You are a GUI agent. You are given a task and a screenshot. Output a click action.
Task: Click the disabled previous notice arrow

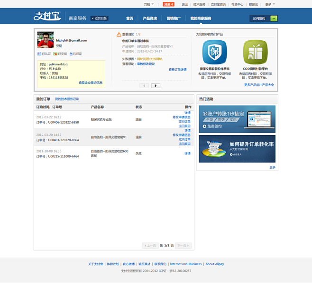[144, 86]
